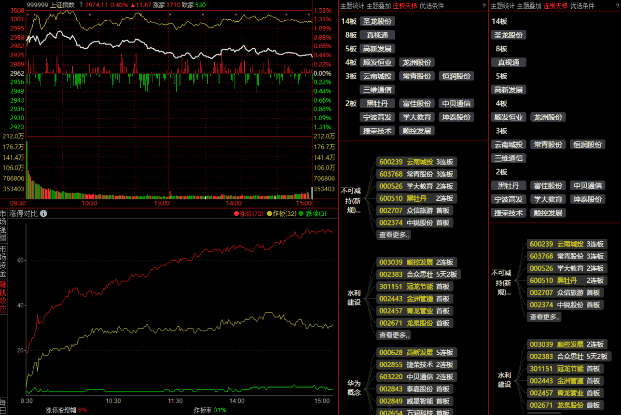Viewport: 621px width, 415px height.
Task: Click 高新发展 5板 ladder button in middle panel
Action: pyautogui.click(x=377, y=49)
